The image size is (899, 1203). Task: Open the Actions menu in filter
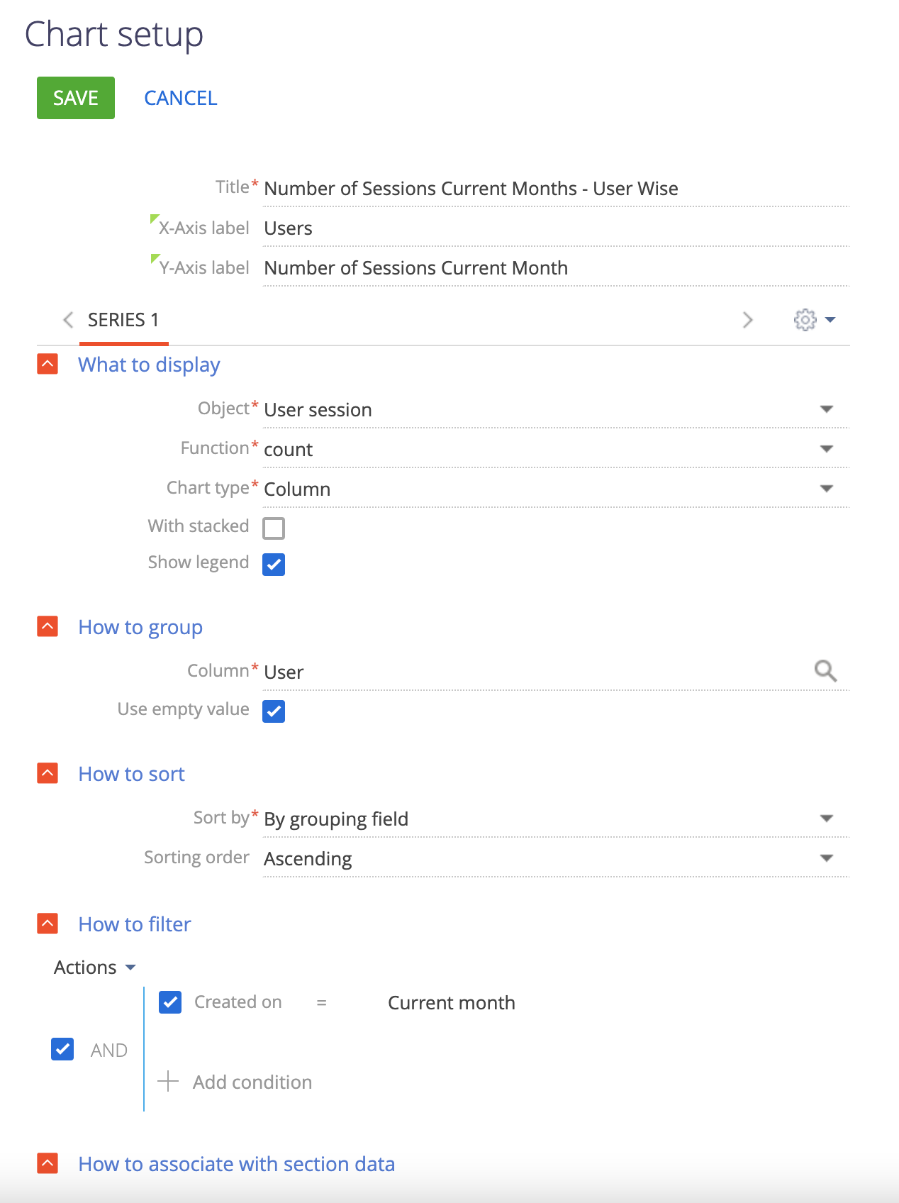(x=94, y=968)
